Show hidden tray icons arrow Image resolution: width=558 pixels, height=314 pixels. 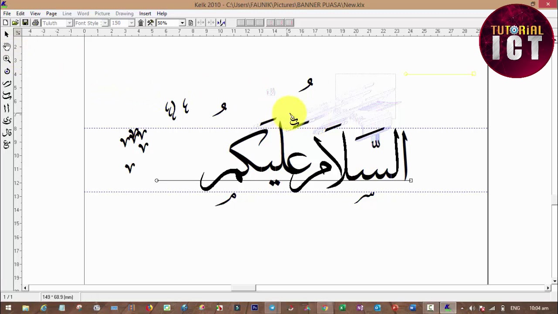(462, 308)
